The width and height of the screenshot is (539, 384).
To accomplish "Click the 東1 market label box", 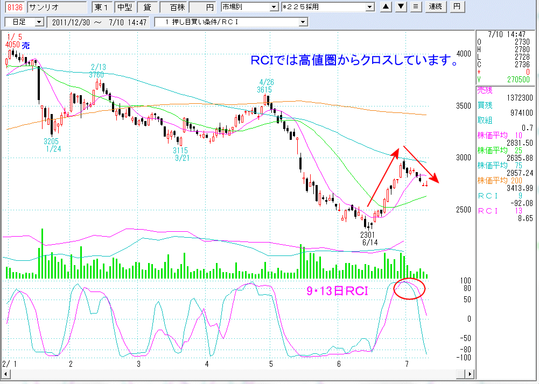I will click(102, 7).
